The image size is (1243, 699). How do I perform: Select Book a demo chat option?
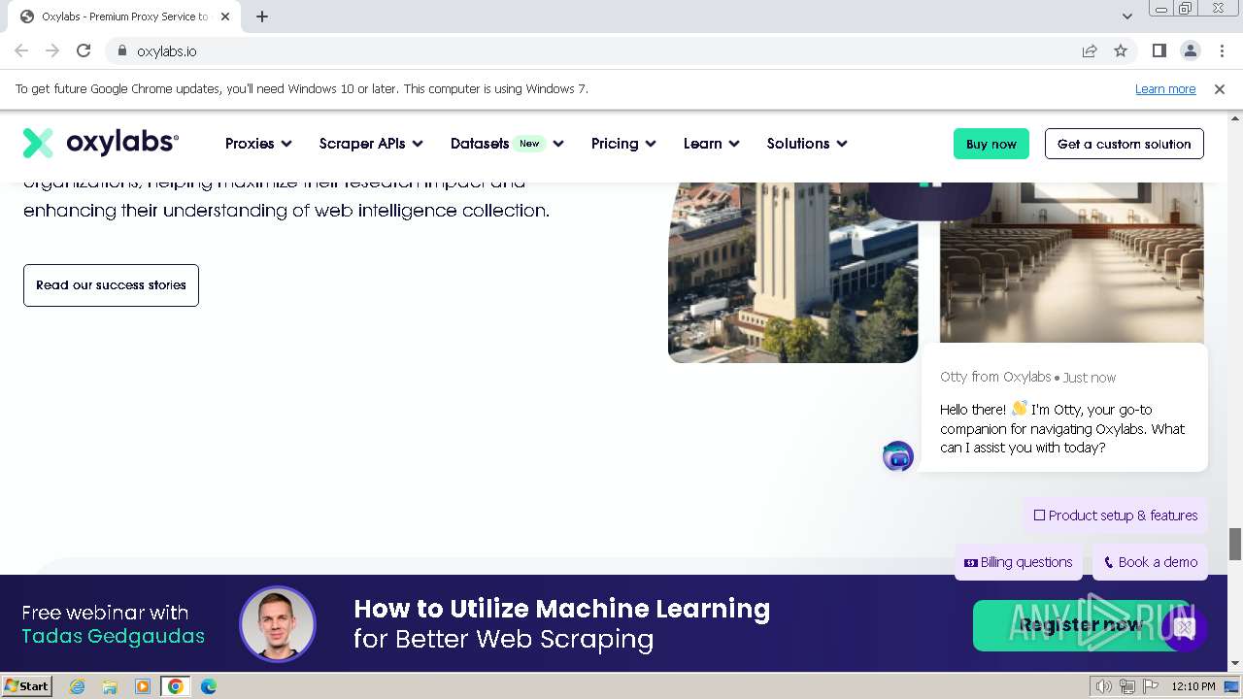pyautogui.click(x=1150, y=562)
